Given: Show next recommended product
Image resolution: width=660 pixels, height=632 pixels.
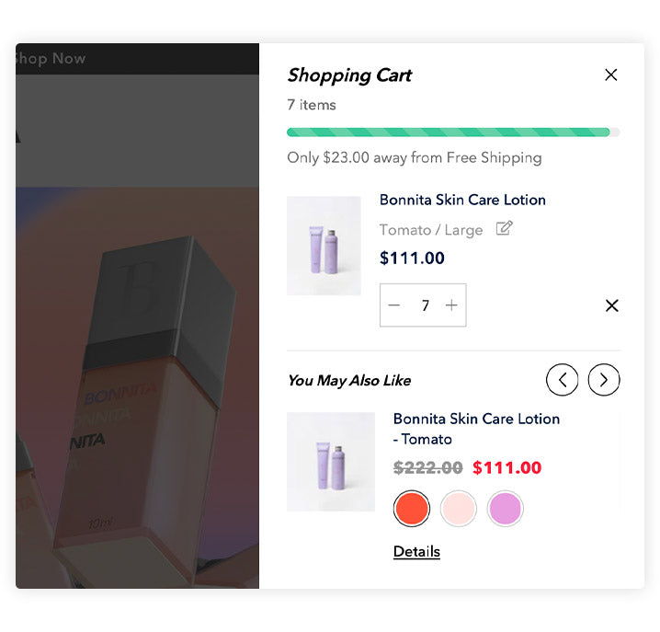Looking at the screenshot, I should 604,379.
